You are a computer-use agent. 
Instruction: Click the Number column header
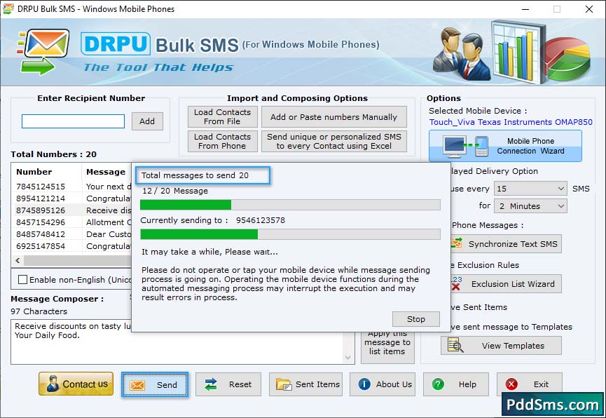[46, 172]
